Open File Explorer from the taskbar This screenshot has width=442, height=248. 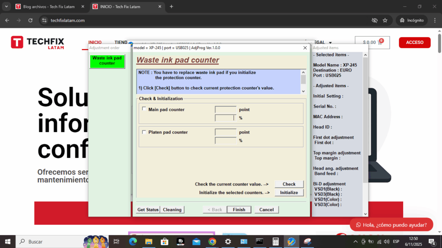[148, 242]
